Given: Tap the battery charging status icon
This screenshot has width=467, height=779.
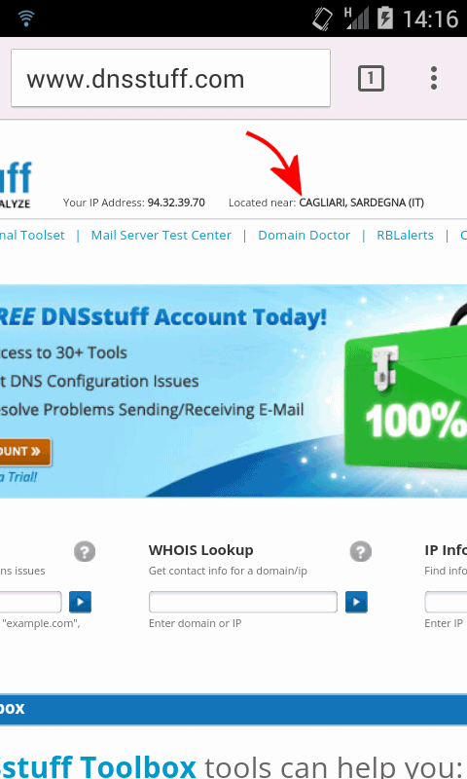Looking at the screenshot, I should tap(384, 19).
